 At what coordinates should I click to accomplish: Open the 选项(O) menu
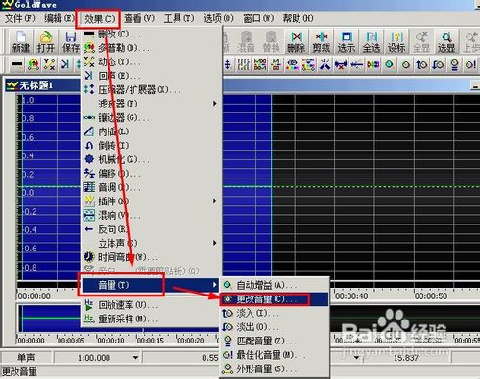(x=219, y=18)
